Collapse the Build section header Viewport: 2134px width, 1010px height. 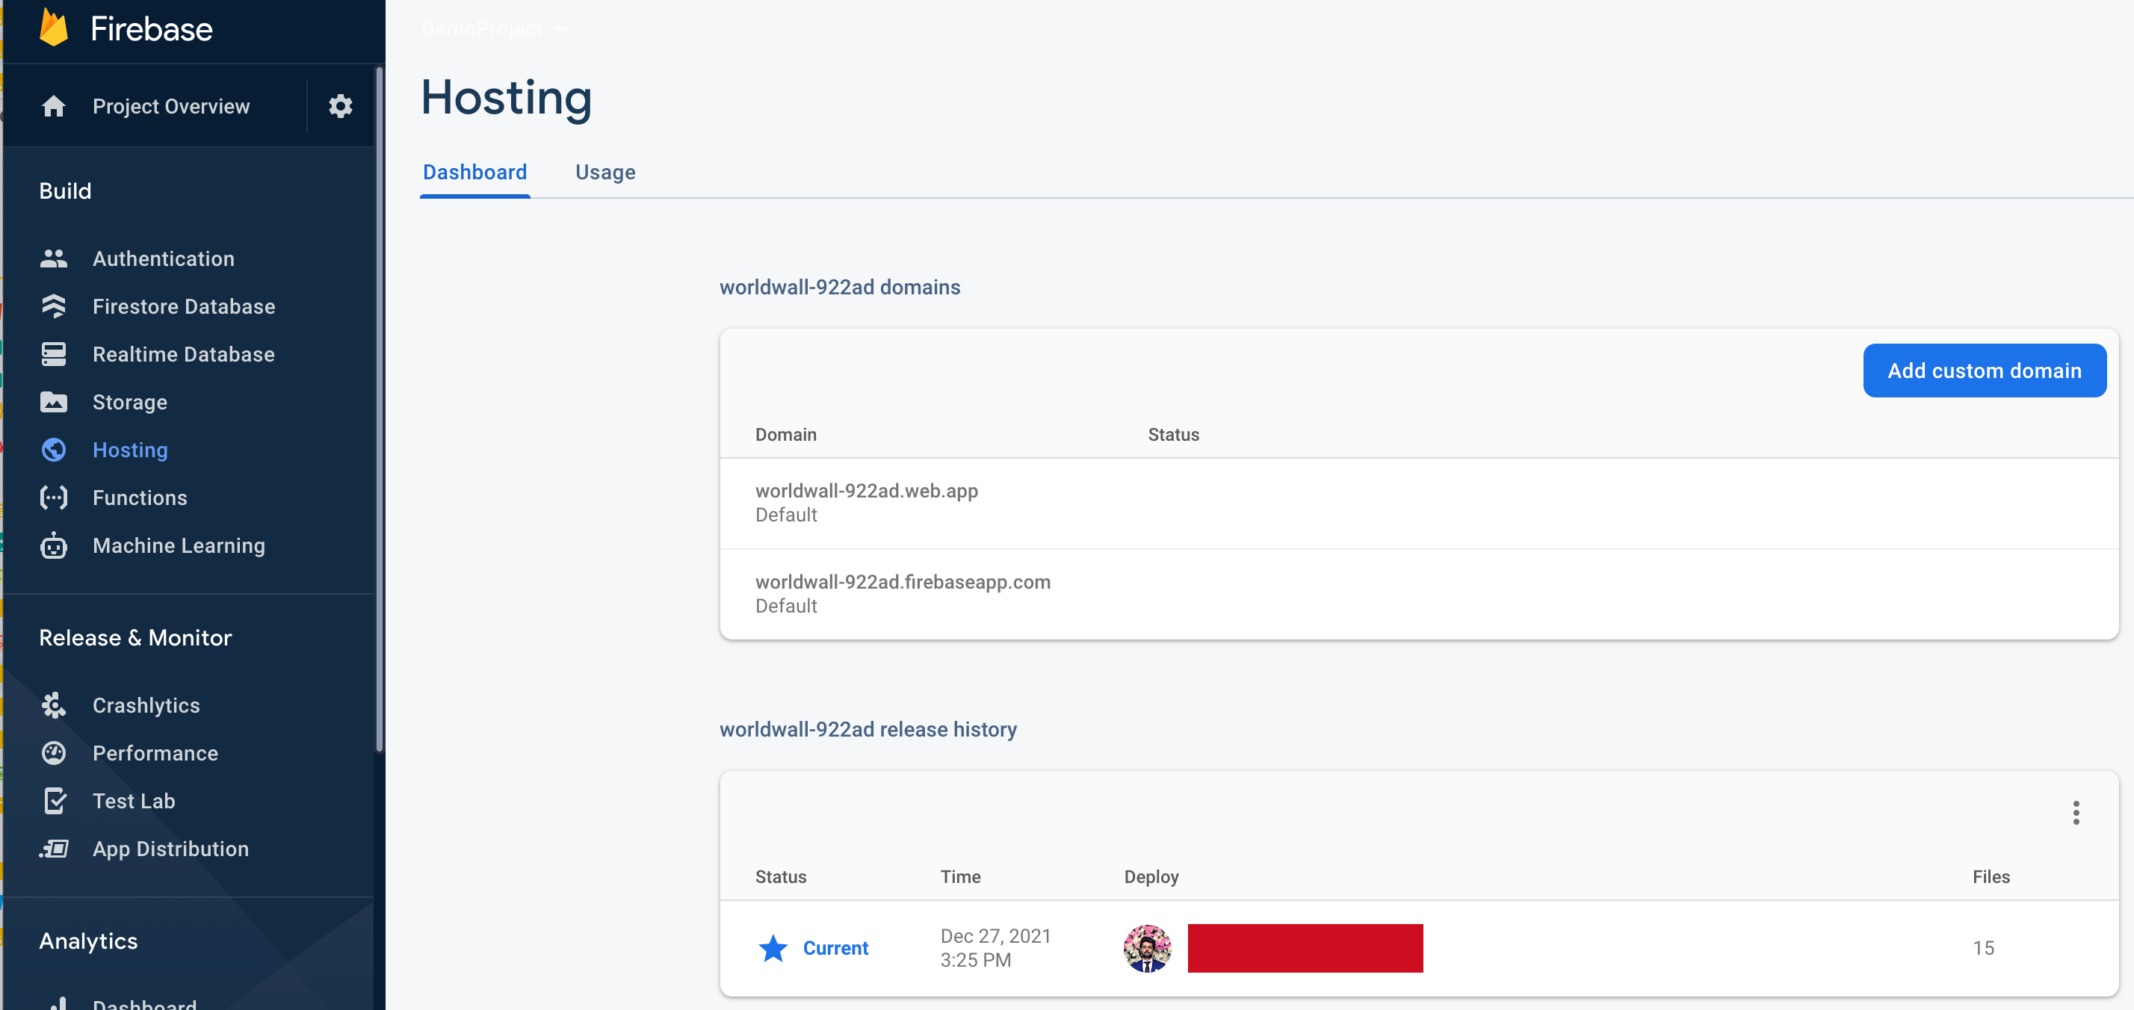[66, 191]
